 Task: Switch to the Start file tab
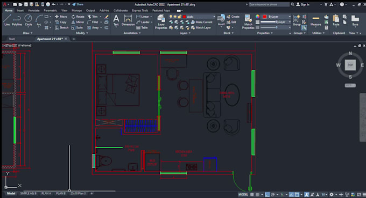tap(12, 39)
